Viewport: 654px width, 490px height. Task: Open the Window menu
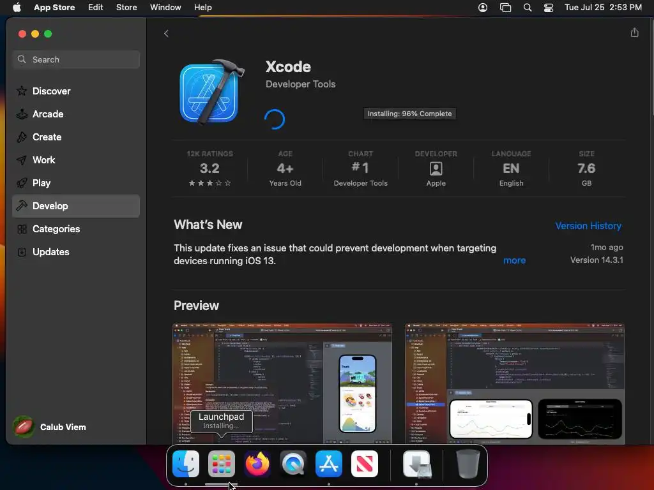[165, 8]
